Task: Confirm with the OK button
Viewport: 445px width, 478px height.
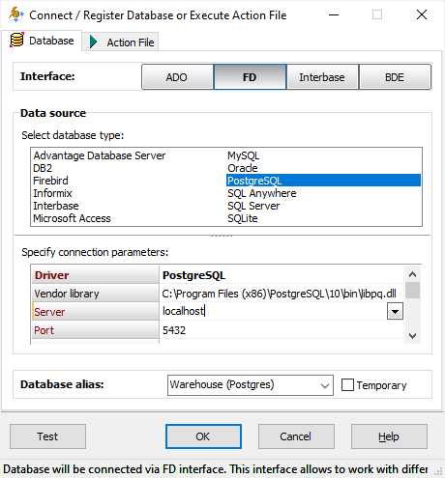Action: pos(203,436)
